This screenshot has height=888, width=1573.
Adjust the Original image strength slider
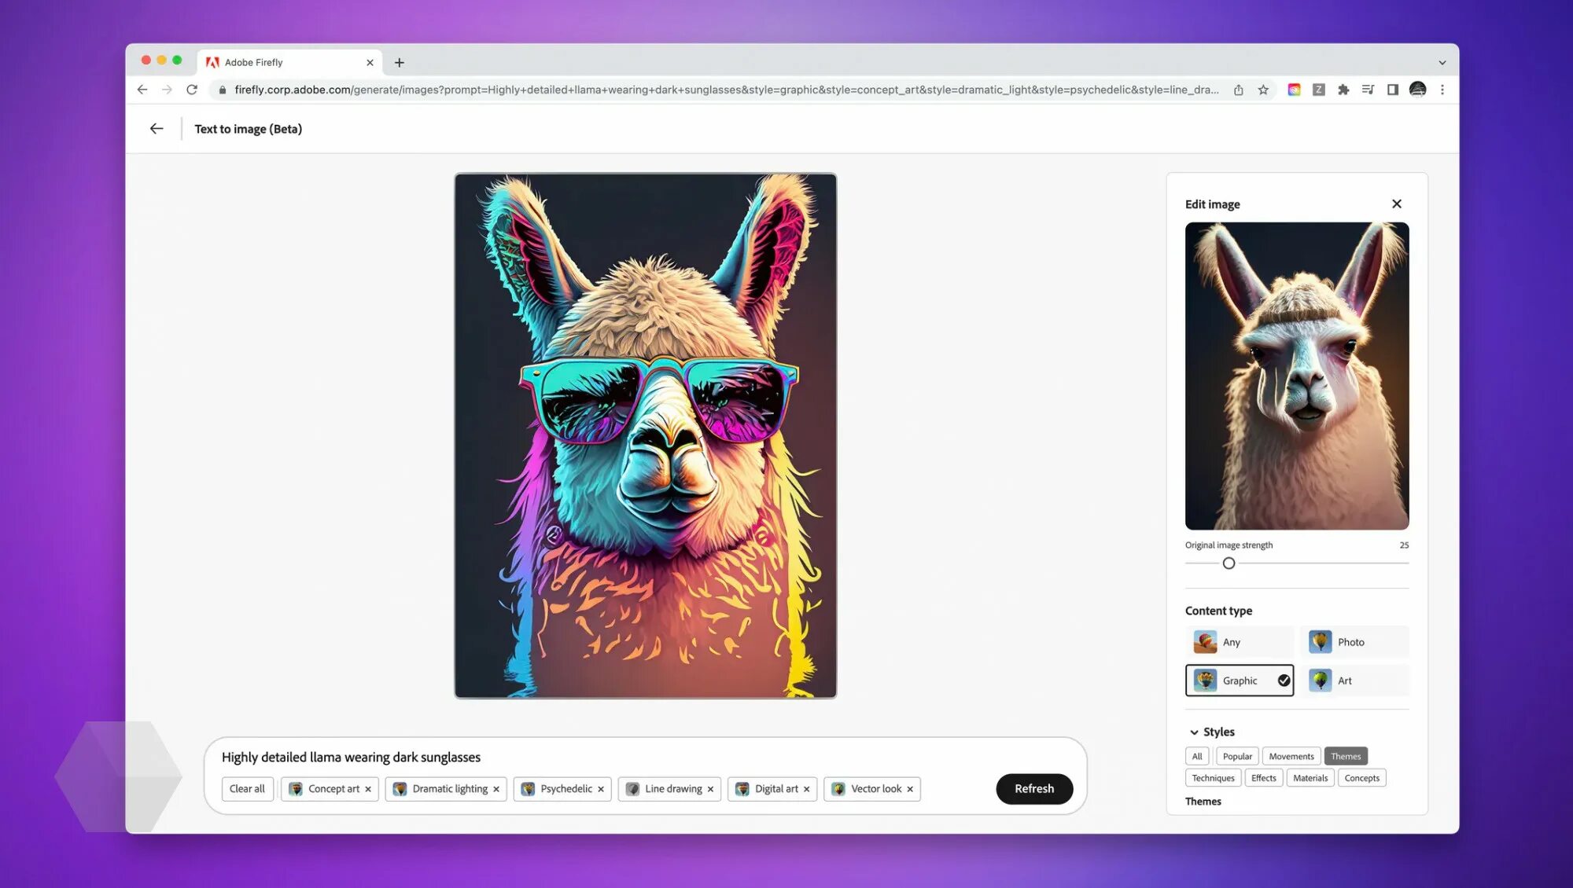pyautogui.click(x=1229, y=563)
